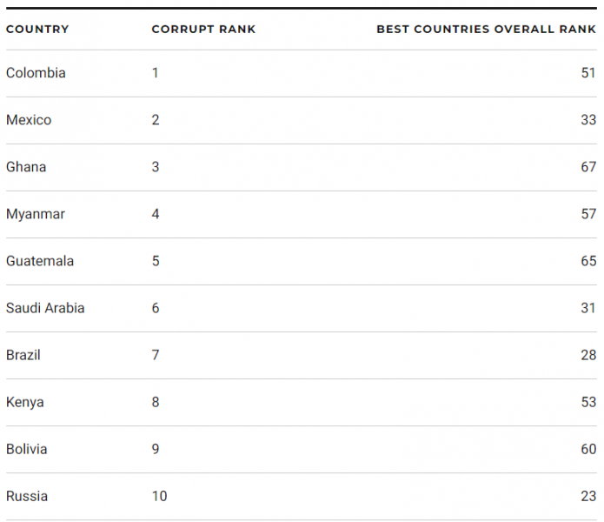
Task: Click Brazil's overall rank value 28
Action: pyautogui.click(x=588, y=355)
